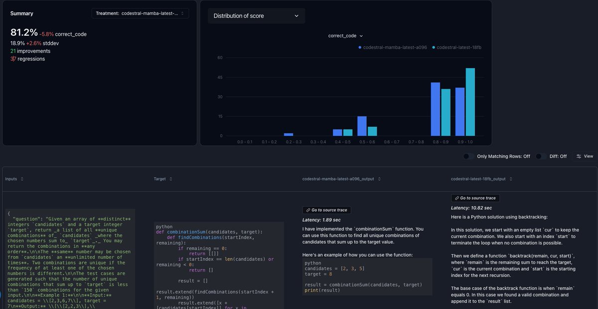598x309 pixels.
Task: Sort the codestral-latest-18fb_output column
Action: coord(510,179)
